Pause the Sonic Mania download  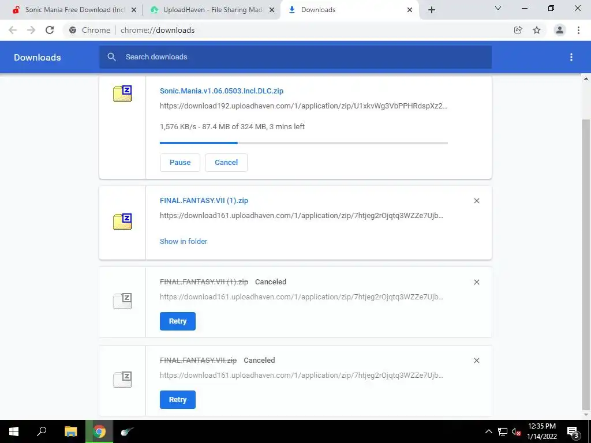click(180, 162)
